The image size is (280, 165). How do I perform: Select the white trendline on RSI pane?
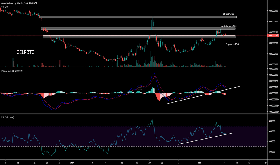[x=206, y=138]
